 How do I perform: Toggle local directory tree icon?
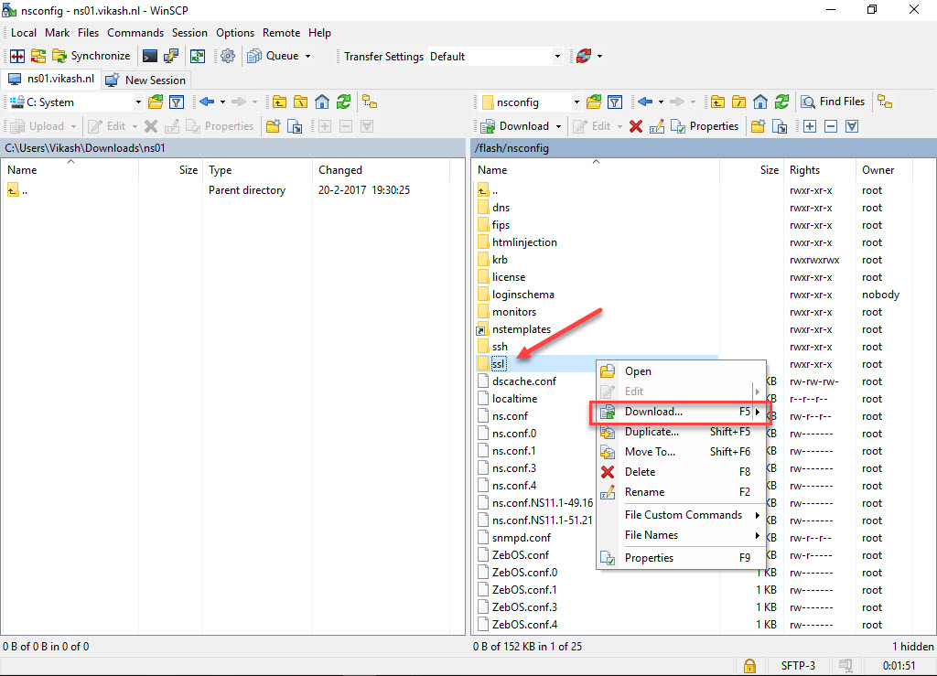(x=370, y=102)
